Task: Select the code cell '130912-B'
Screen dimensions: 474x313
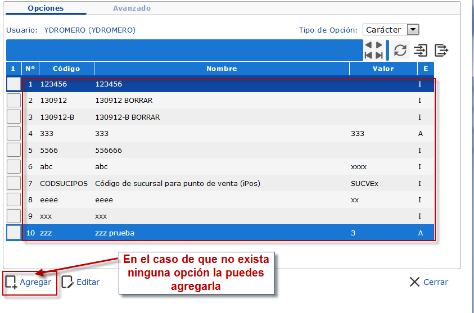Action: [57, 117]
